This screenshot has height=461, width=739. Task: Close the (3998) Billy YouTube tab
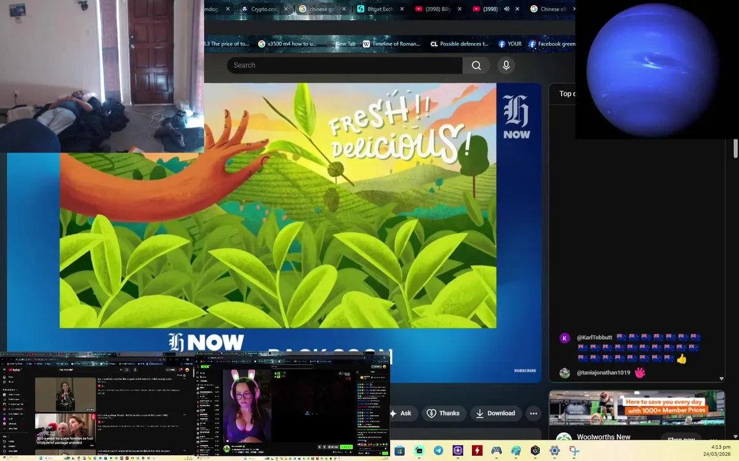point(460,9)
